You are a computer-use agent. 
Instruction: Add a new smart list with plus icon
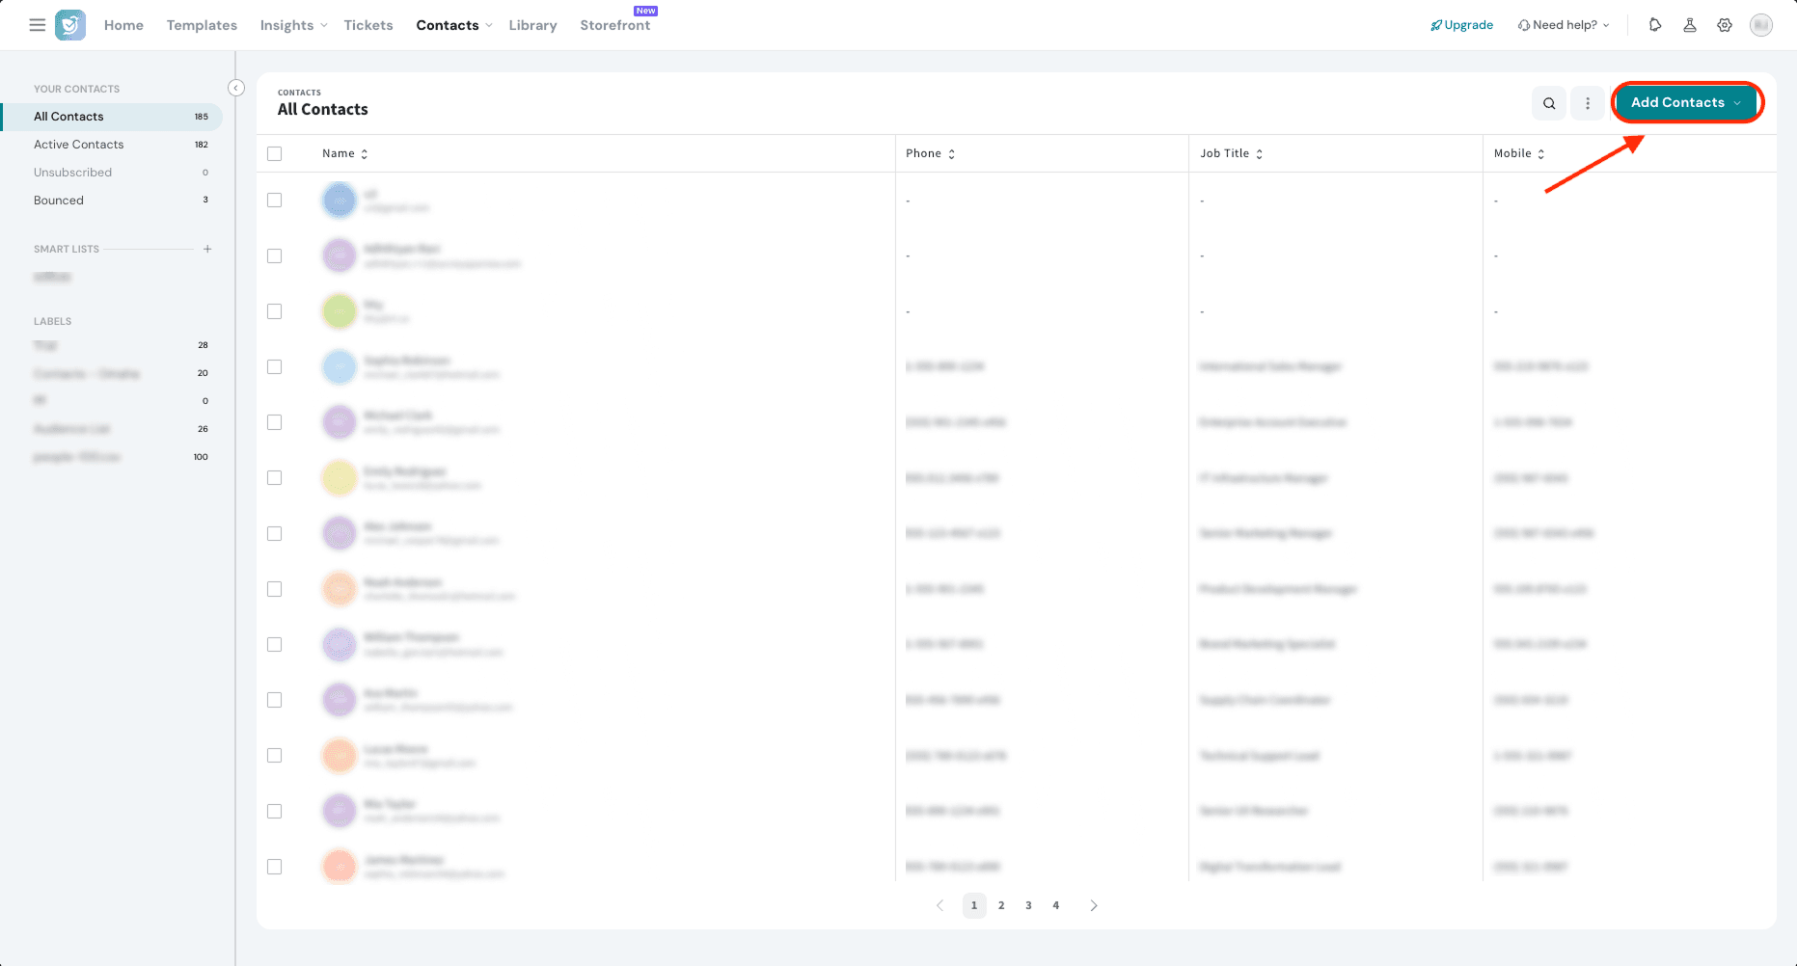pos(207,249)
